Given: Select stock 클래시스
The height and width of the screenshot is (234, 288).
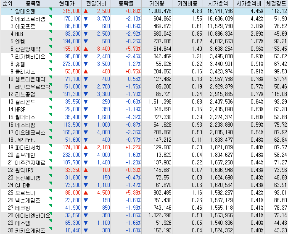Looking at the screenshot, I should point(25,72).
